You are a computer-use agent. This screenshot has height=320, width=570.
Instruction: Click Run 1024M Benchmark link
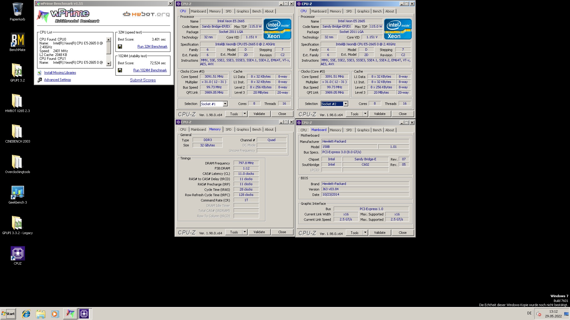click(150, 70)
